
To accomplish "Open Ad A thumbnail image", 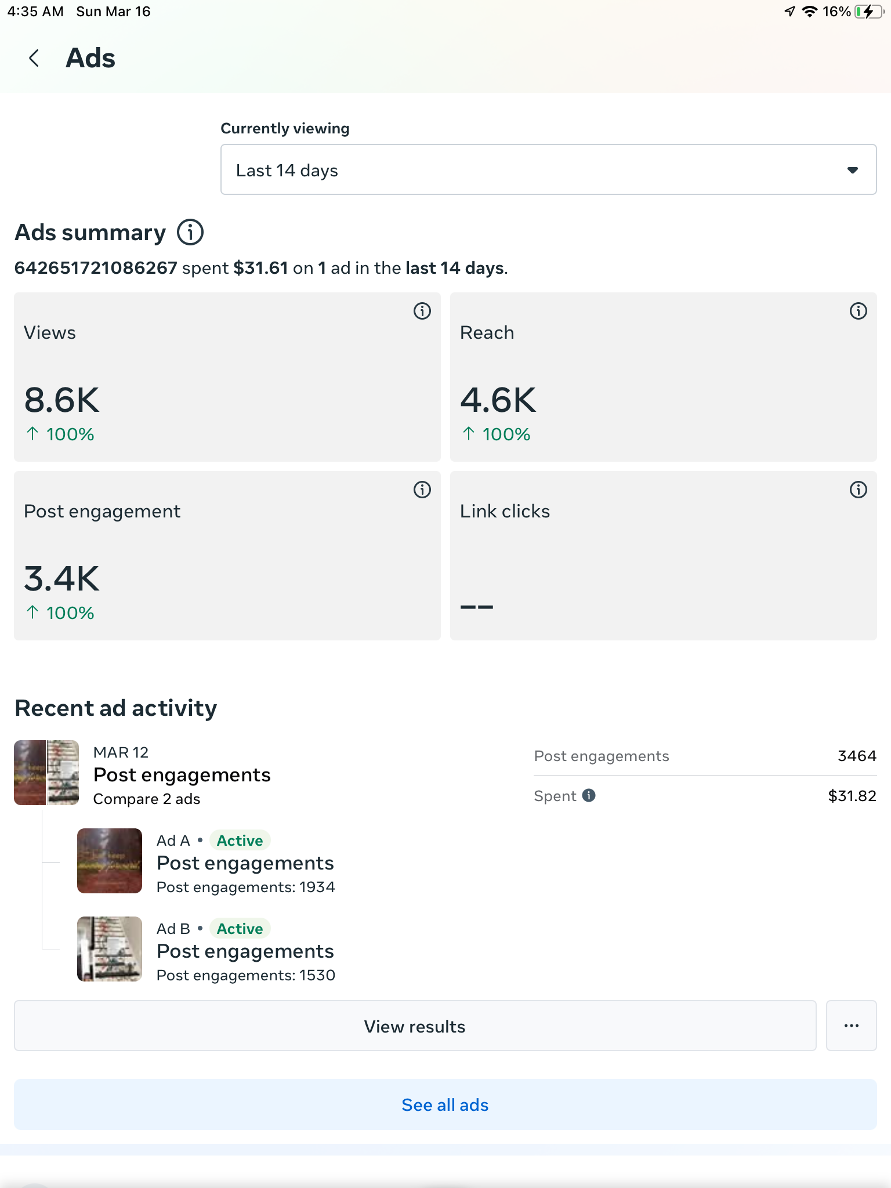I will (x=110, y=861).
